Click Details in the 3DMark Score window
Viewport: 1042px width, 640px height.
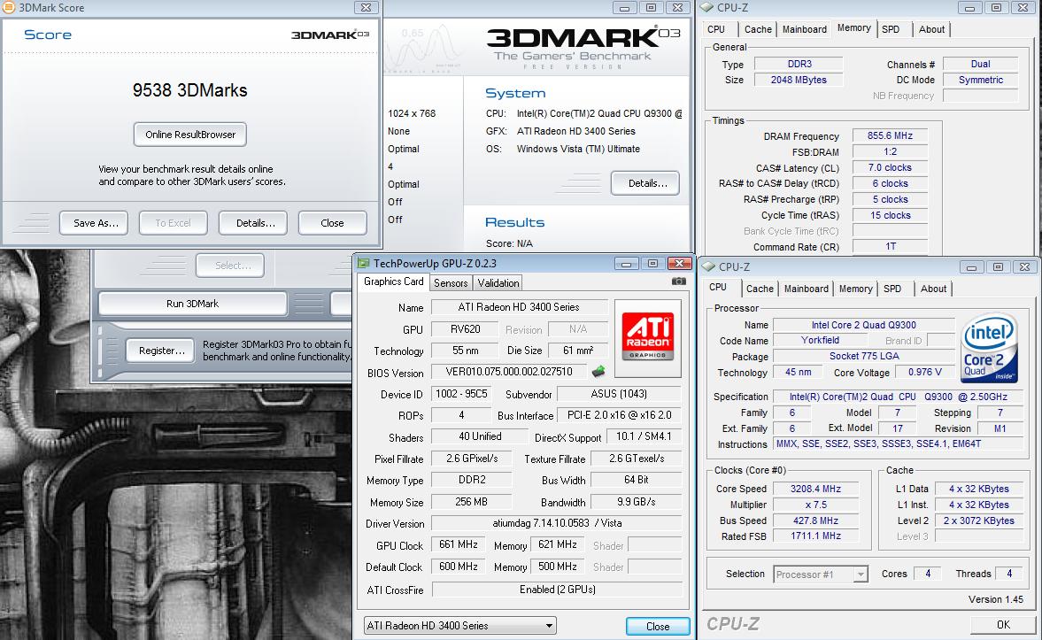(255, 223)
